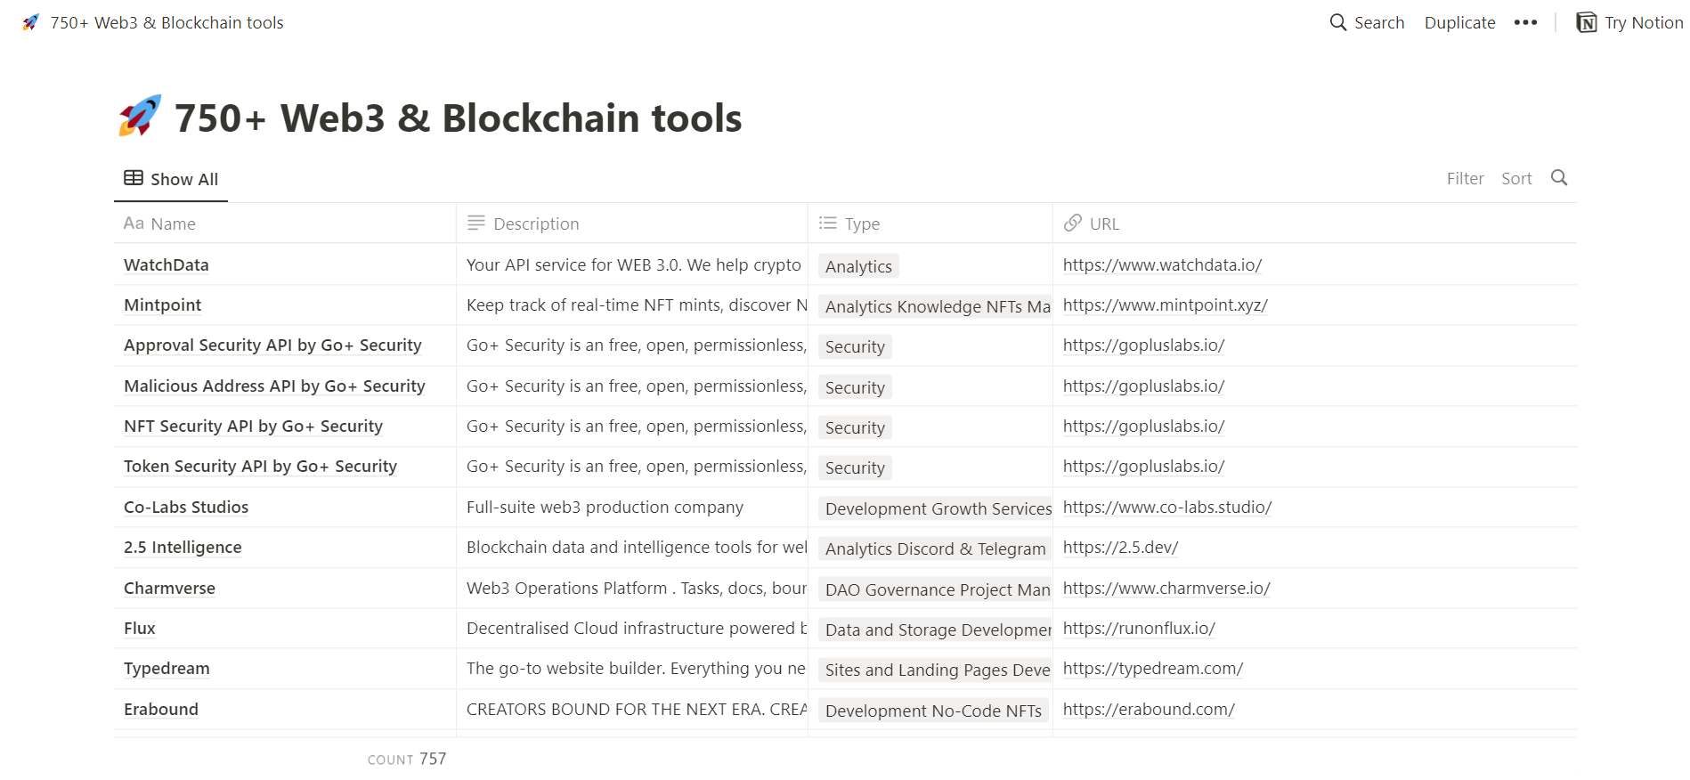1690x780 pixels.
Task: Open the Co-Labs Studios row
Action: [x=186, y=508]
